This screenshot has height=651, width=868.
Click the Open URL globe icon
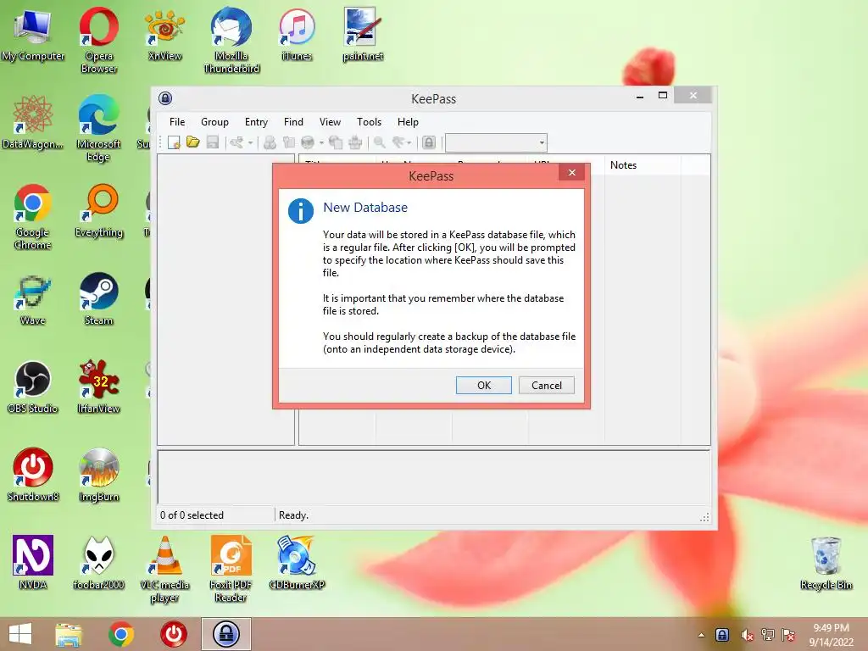tap(308, 142)
